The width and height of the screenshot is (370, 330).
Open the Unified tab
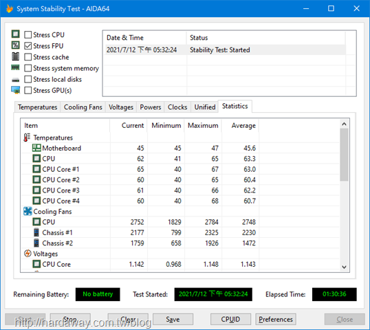click(204, 107)
